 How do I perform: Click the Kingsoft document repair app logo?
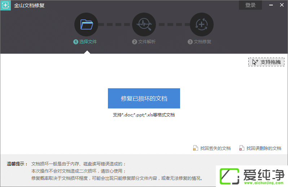pyautogui.click(x=5, y=5)
